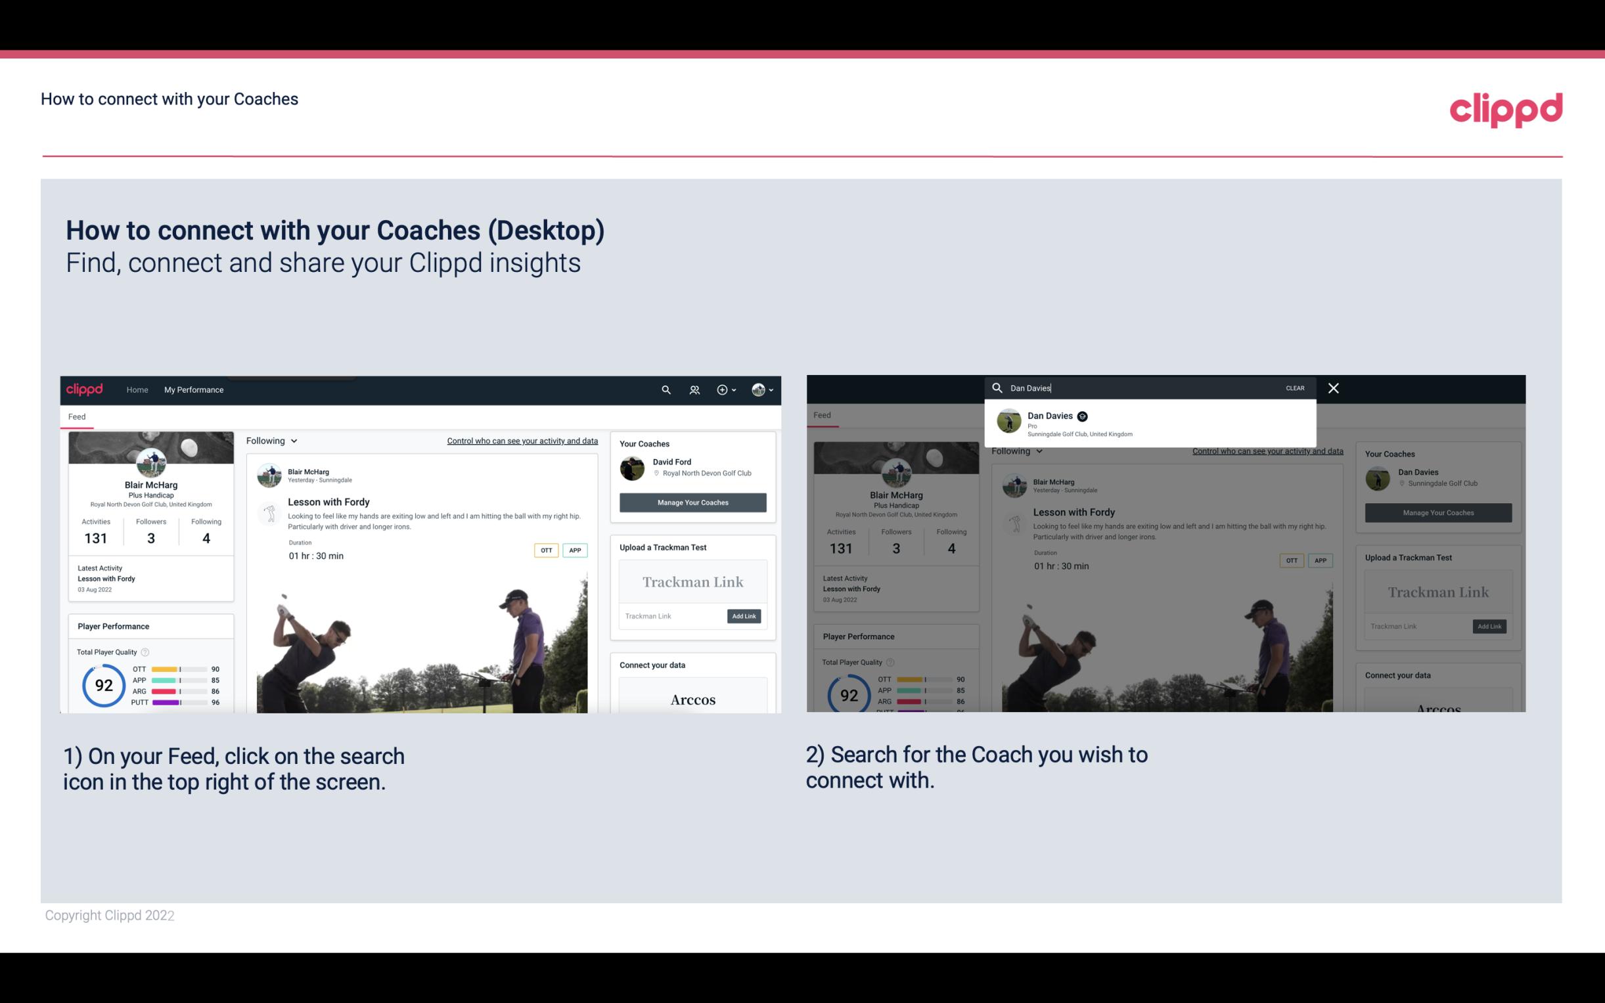Expand the Home navigation dropdown menu
This screenshot has height=1003, width=1605.
[x=139, y=390]
